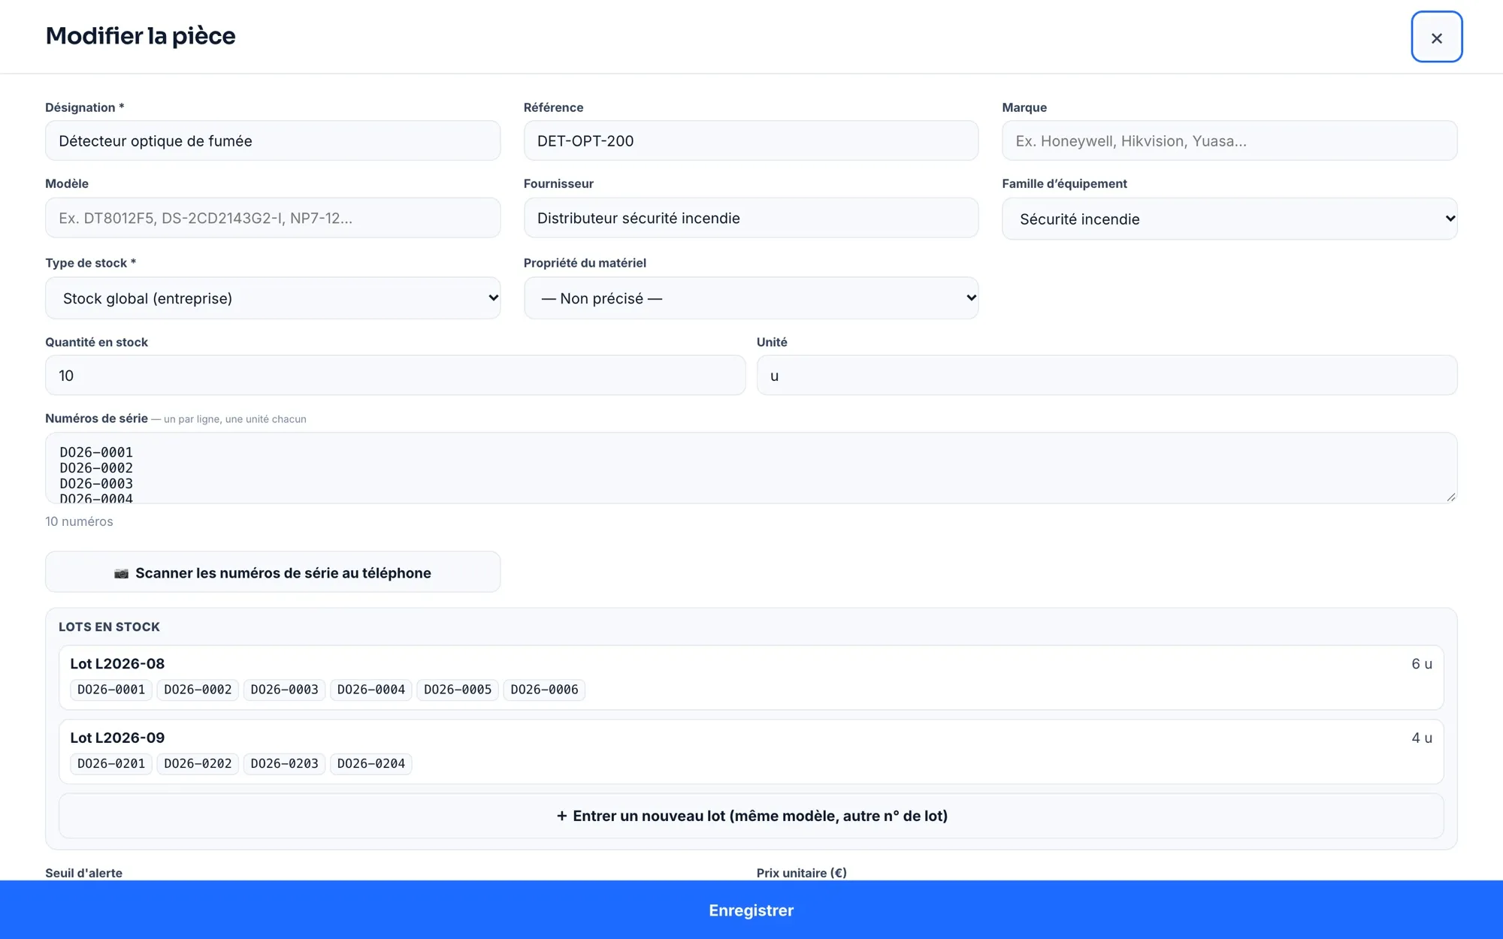This screenshot has width=1503, height=939.
Task: Click the camera icon on scan button
Action: coord(121,573)
